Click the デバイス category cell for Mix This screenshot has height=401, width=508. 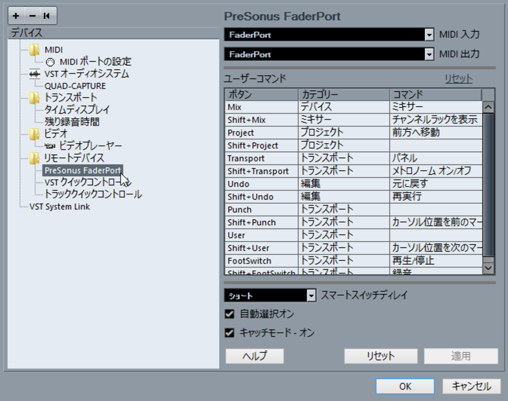coord(344,107)
